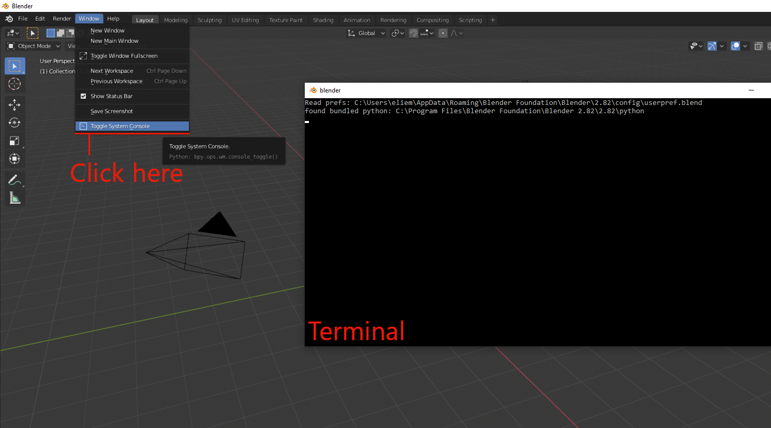The width and height of the screenshot is (771, 428).
Task: Open the pivot point dropdown
Action: pyautogui.click(x=397, y=33)
